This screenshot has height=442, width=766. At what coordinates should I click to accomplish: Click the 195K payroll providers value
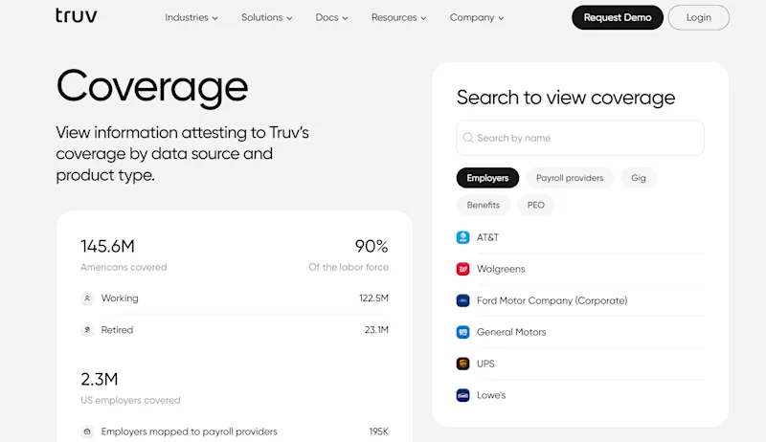pos(378,431)
